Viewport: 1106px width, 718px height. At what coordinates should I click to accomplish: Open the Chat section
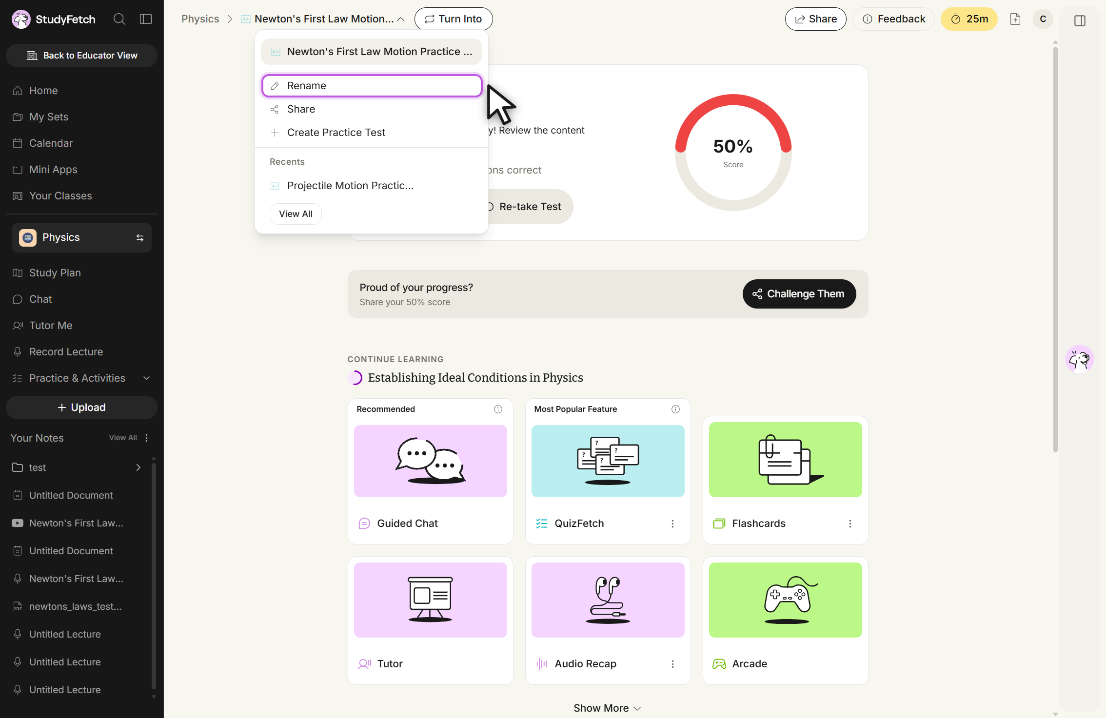(x=81, y=299)
